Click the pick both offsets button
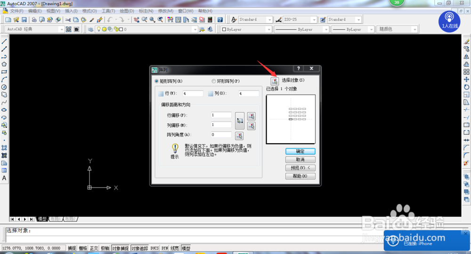The height and width of the screenshot is (254, 471). coord(240,121)
